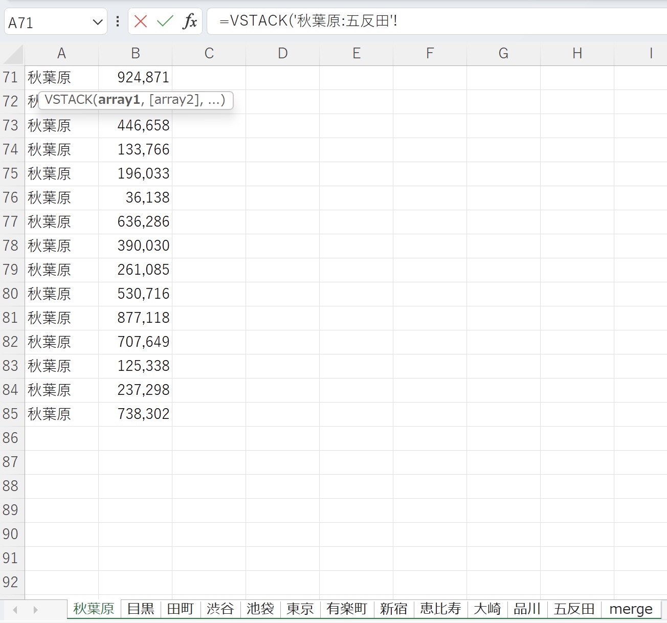Open the Insert Function fx dialog
The image size is (667, 623).
[x=189, y=21]
